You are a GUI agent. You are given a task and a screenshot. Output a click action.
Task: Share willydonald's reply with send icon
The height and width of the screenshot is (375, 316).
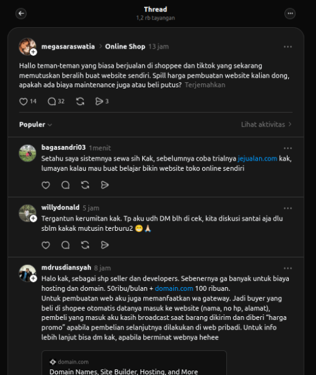tap(105, 245)
